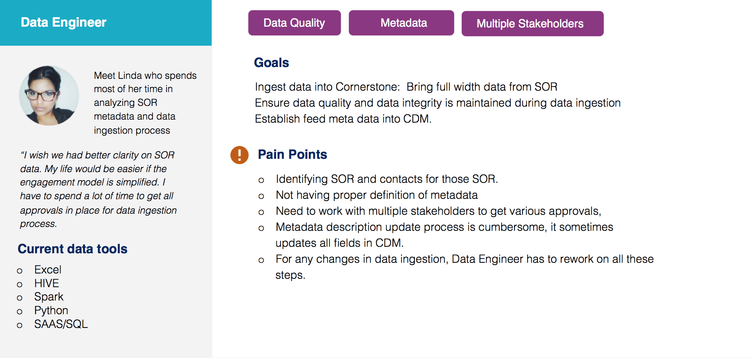Select the Data Quality tag button
The image size is (754, 358).
tap(294, 23)
